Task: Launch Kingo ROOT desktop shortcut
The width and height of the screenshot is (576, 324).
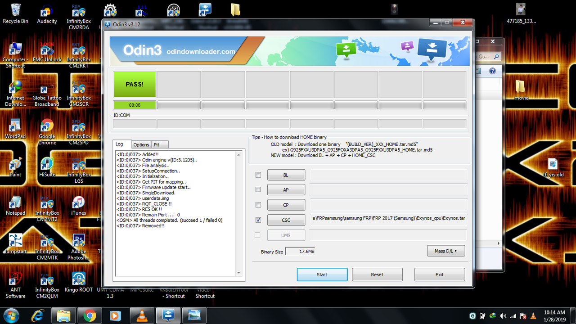Action: 79,282
